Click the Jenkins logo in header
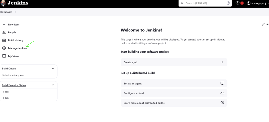 (3, 3)
